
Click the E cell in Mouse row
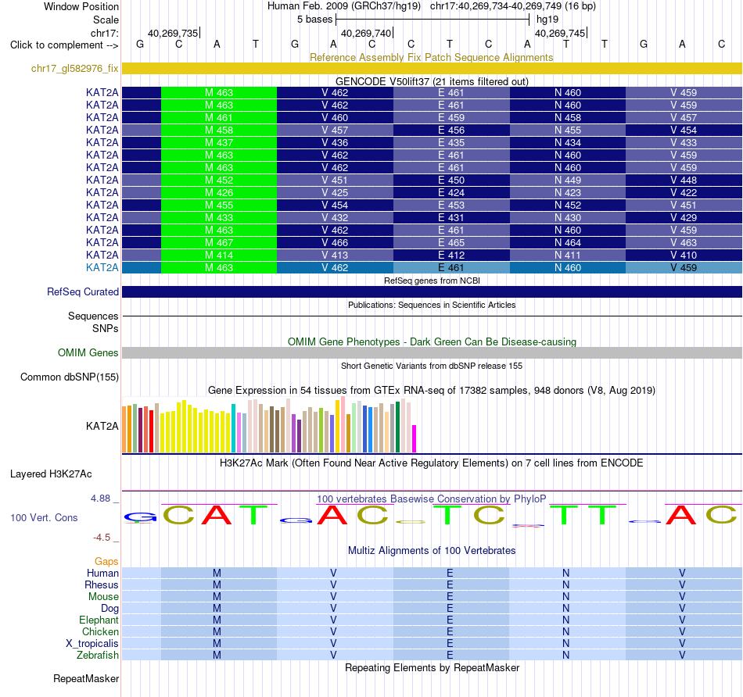click(450, 597)
